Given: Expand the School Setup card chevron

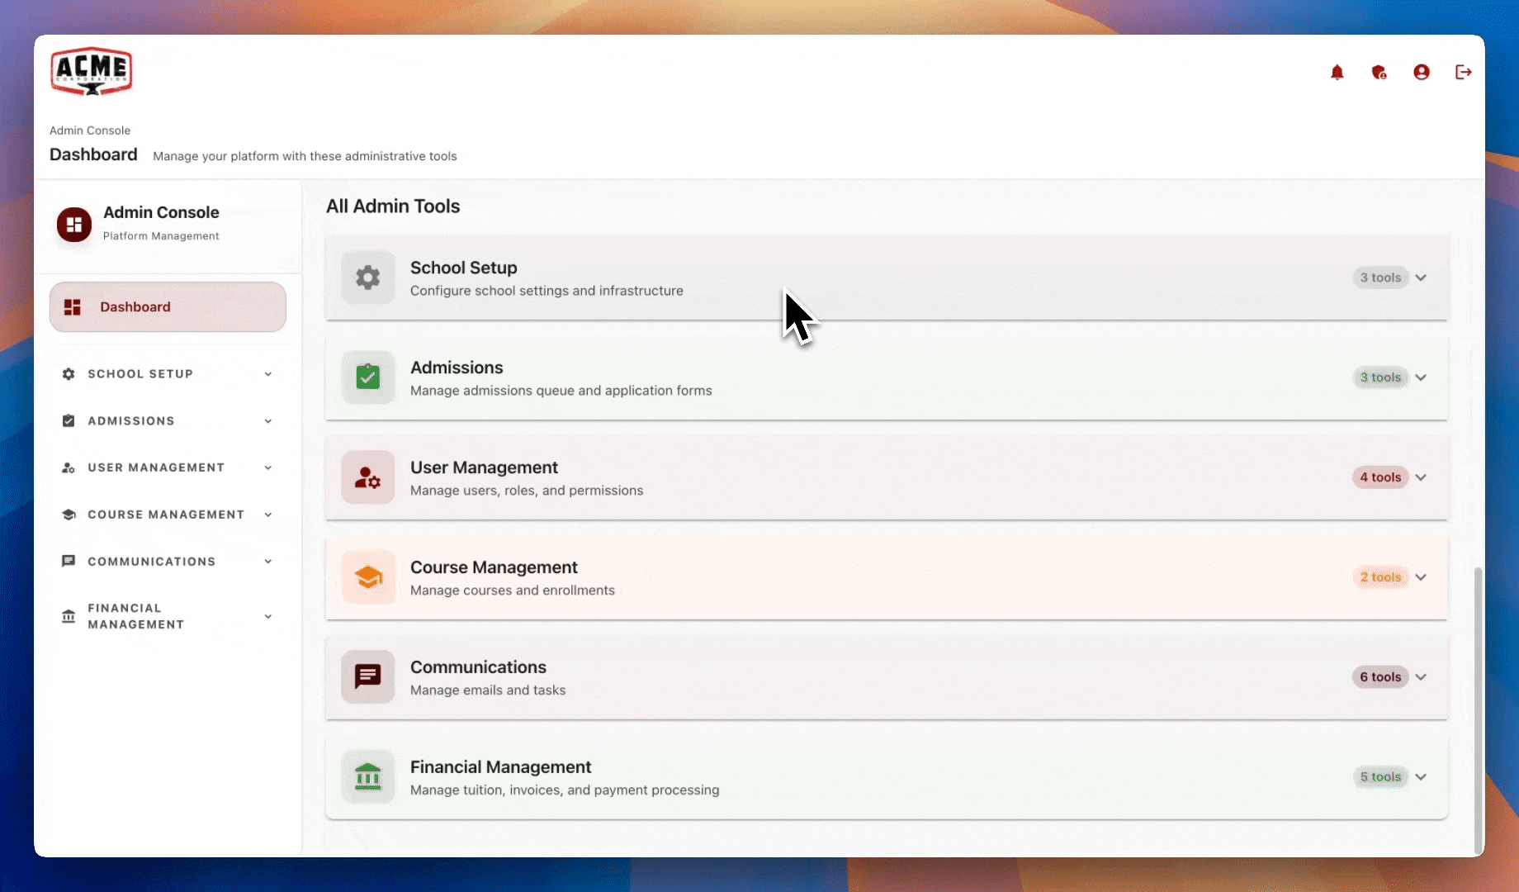Looking at the screenshot, I should click(1421, 278).
